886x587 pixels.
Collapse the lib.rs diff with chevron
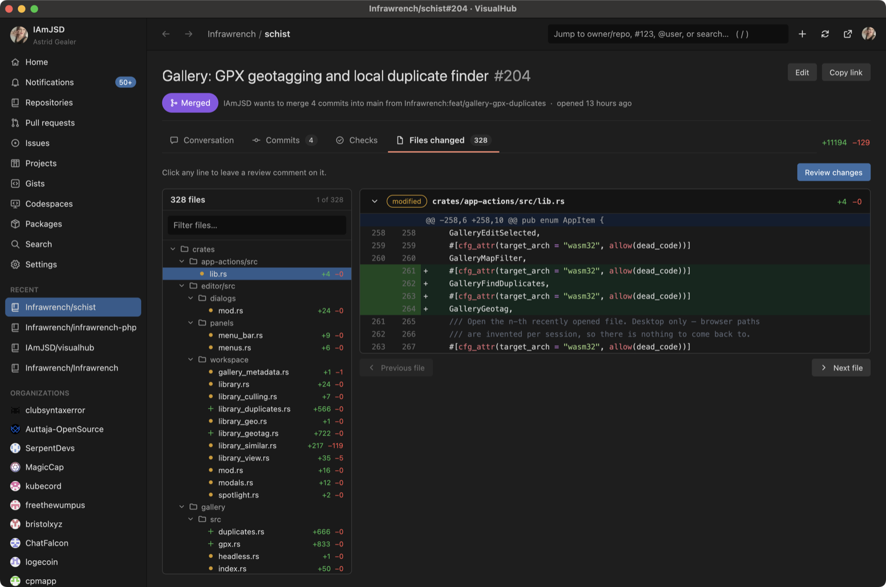pos(374,201)
